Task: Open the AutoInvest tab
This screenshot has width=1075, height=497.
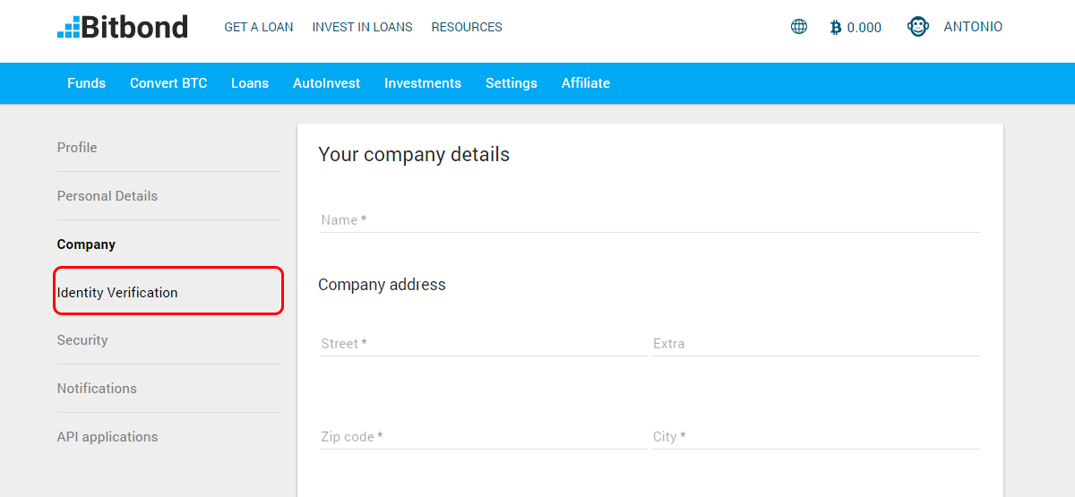Action: 326,83
